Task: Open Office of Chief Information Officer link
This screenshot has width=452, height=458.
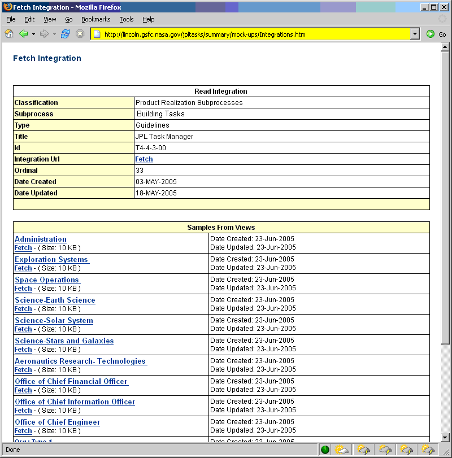Action: pyautogui.click(x=75, y=402)
